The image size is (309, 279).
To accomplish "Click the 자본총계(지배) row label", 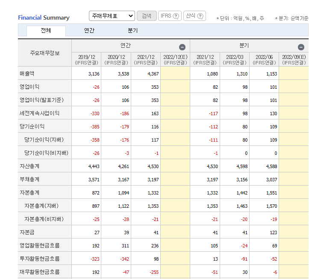I will pyautogui.click(x=41, y=206).
